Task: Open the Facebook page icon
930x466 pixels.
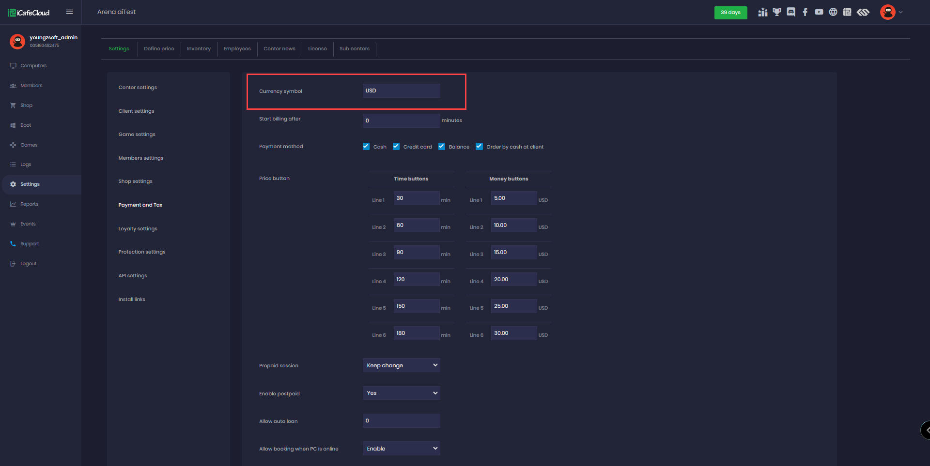Action: (x=805, y=12)
